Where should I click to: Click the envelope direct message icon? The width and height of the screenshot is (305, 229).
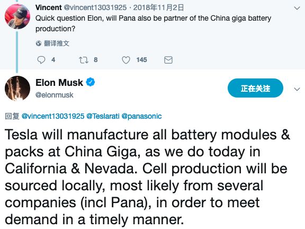point(168,60)
